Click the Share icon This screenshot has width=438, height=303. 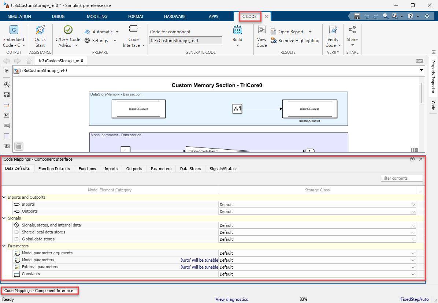tap(352, 30)
